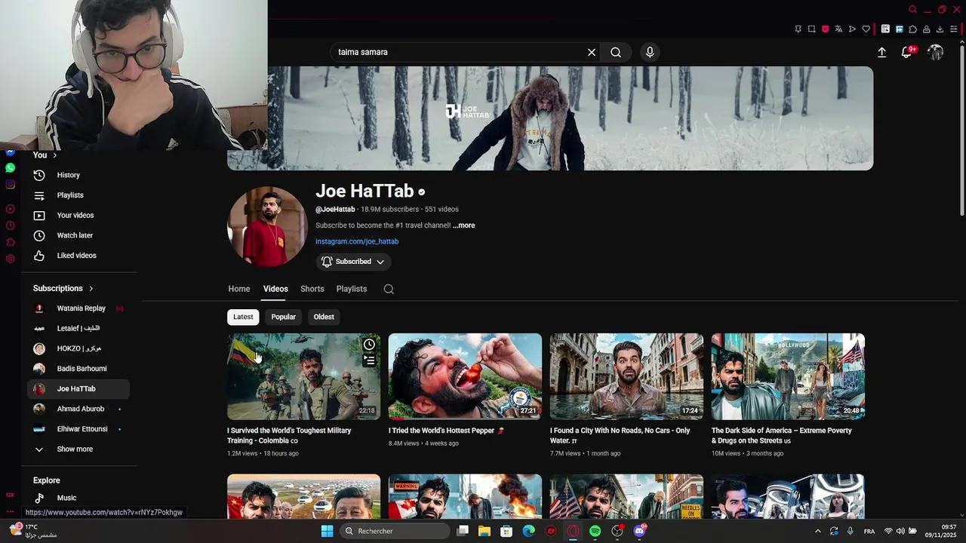Click Watch later icon on Colombia thumbnail

[x=369, y=345]
